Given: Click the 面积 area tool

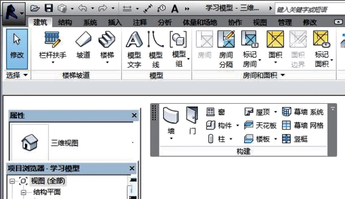Looking at the screenshot, I should pyautogui.click(x=275, y=47).
